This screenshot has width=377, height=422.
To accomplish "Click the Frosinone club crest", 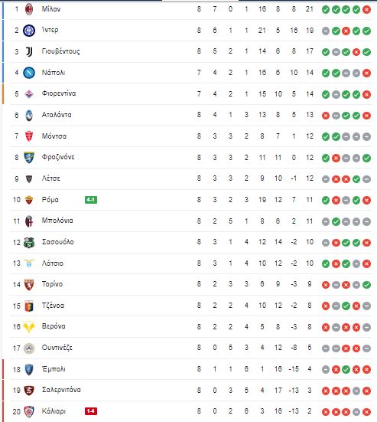I will 29,158.
